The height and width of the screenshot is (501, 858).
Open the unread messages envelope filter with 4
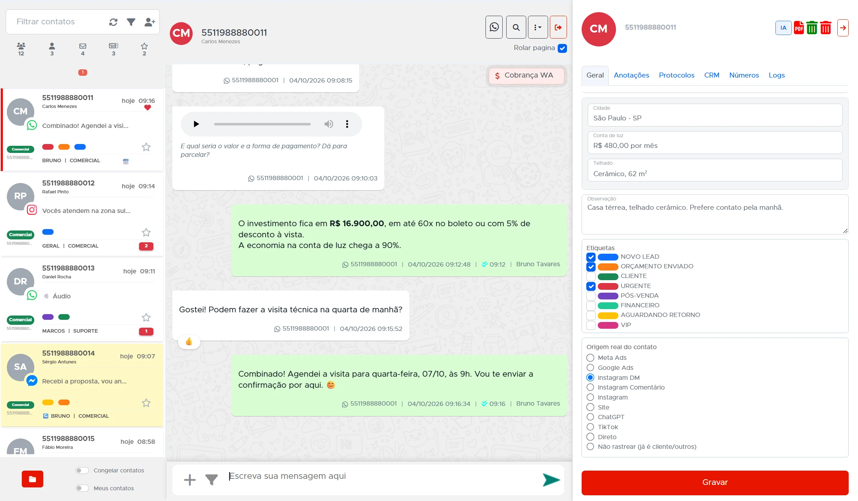click(x=83, y=49)
